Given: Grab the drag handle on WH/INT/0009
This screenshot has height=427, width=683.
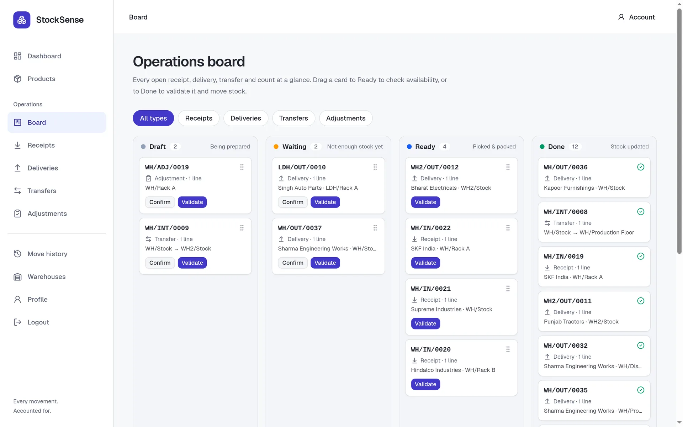Looking at the screenshot, I should (242, 228).
